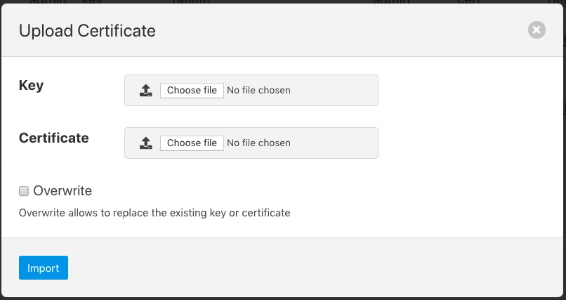The height and width of the screenshot is (300, 566).
Task: Click the Certificate file input box empty area
Action: (337, 143)
